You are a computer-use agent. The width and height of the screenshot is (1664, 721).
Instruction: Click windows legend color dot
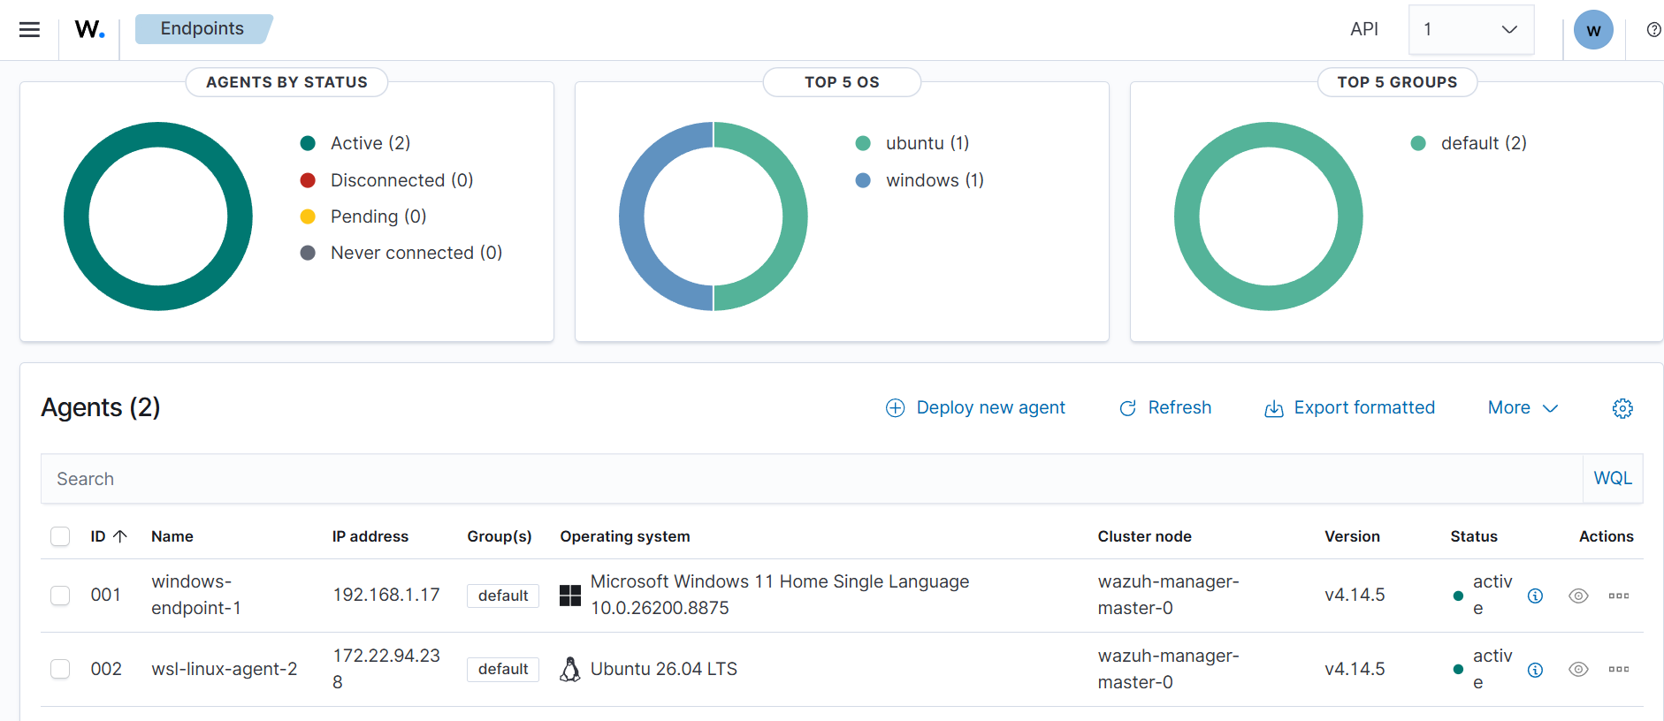pyautogui.click(x=863, y=180)
